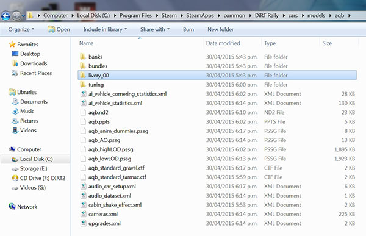Select cabin_shake_effect.xml file

(217, 205)
